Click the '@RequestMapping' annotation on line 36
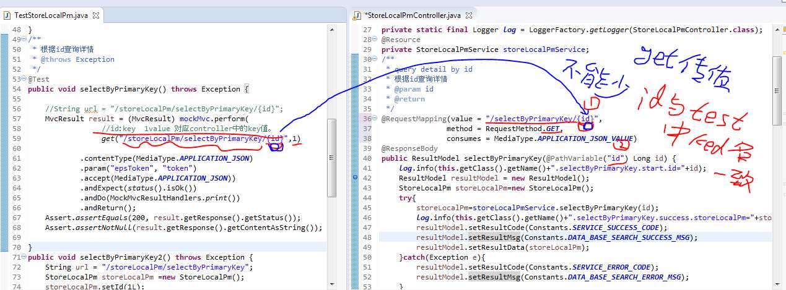This screenshot has width=786, height=290. 414,119
